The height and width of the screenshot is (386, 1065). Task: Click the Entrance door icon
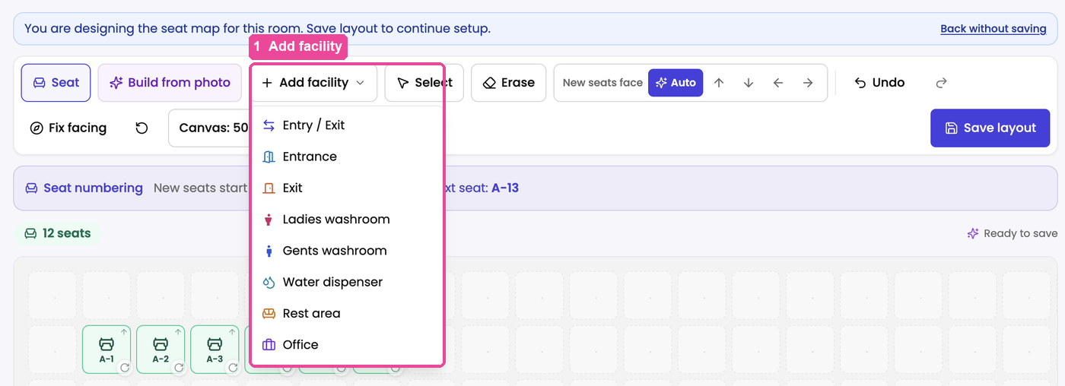269,157
